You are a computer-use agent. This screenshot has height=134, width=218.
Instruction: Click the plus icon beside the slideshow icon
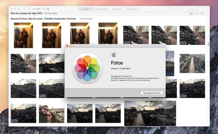coord(197,13)
